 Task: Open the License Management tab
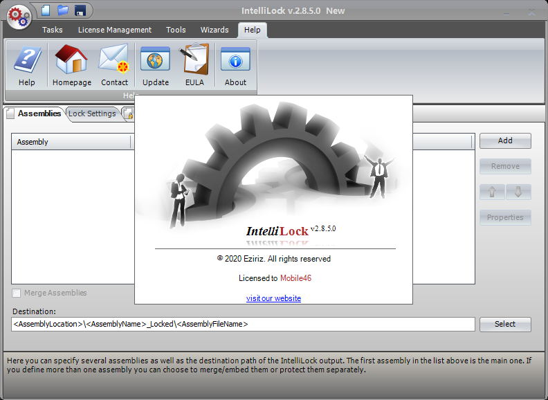point(115,30)
